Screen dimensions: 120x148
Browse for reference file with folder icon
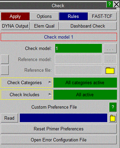[x=110, y=70]
